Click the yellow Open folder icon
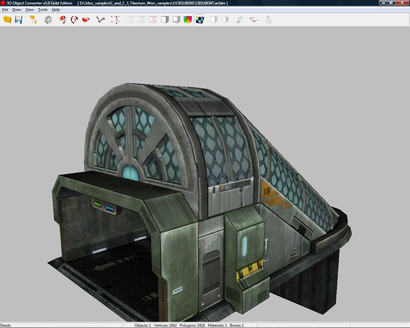Viewport: 410px width, 328px height. [7, 20]
